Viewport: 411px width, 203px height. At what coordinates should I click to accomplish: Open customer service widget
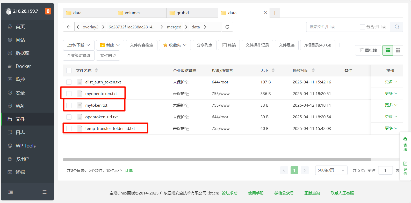click(405, 144)
